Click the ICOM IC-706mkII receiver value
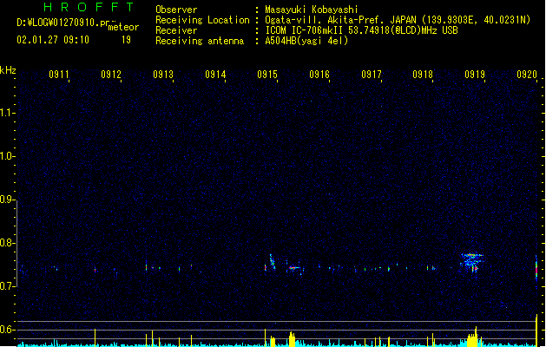 [x=361, y=30]
